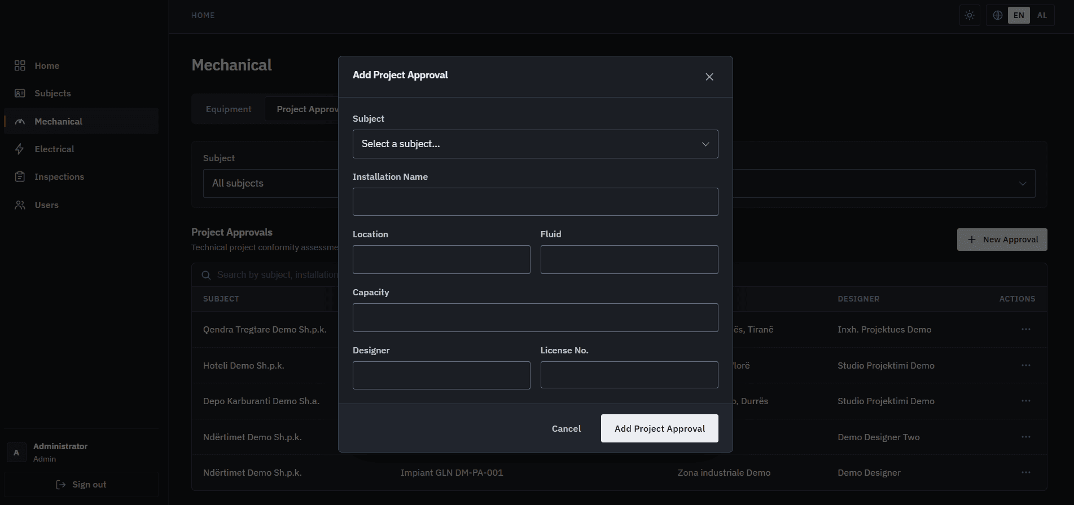Click the search magnifier icon in table
Image resolution: width=1074 pixels, height=505 pixels.
(206, 275)
